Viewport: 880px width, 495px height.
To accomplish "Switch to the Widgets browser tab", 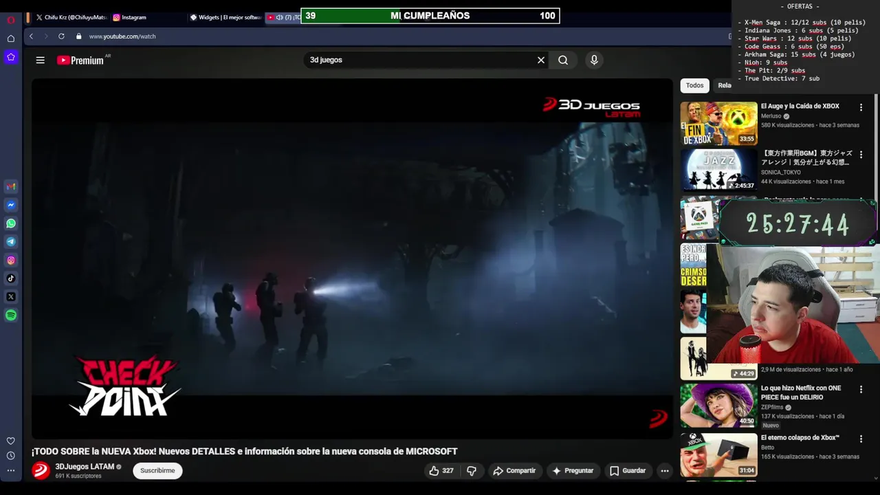I will click(x=225, y=17).
